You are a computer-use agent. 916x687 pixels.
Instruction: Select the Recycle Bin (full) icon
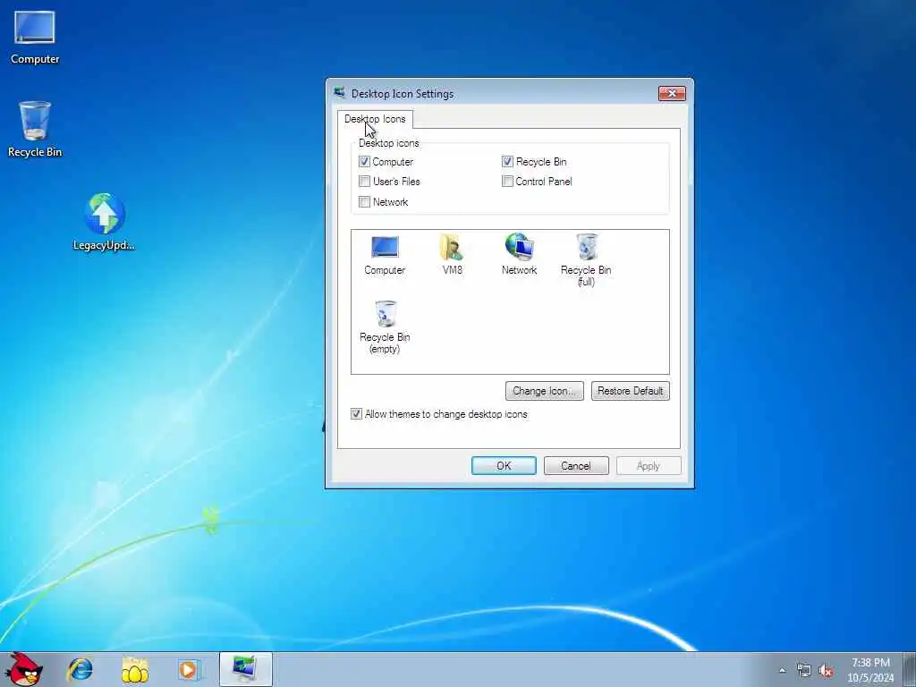pos(586,259)
